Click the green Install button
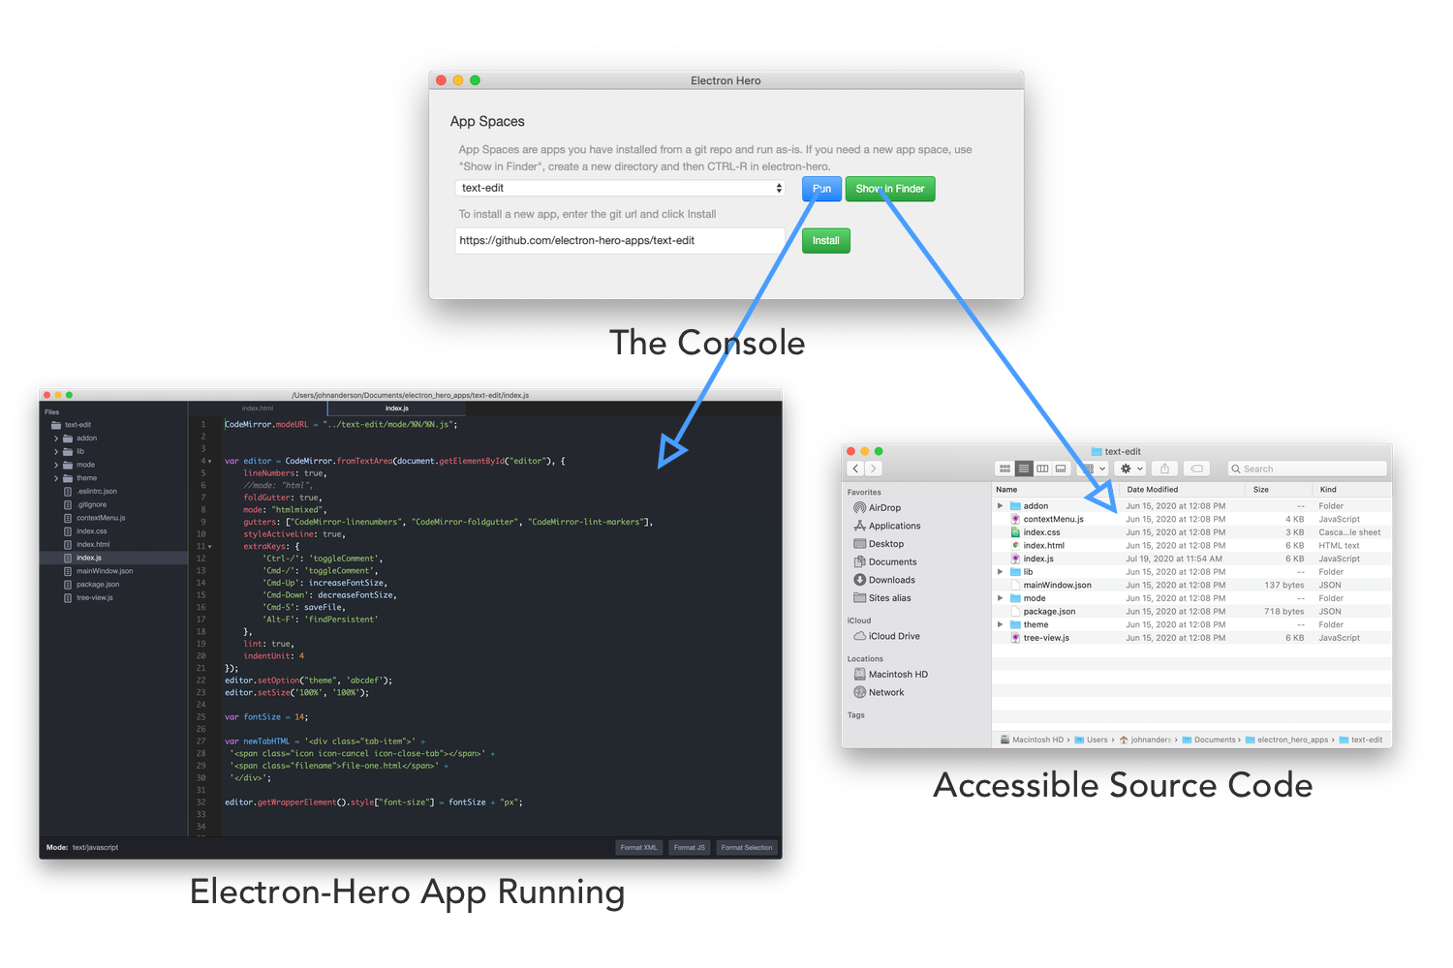 coord(825,241)
